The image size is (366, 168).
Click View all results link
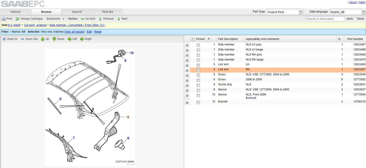pos(74,32)
